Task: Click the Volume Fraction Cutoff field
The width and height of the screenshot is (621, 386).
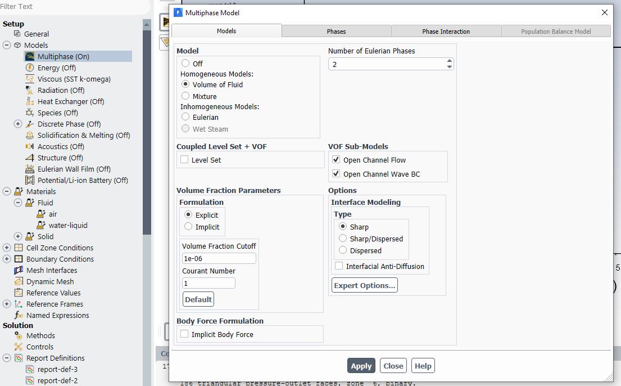Action: [x=219, y=258]
